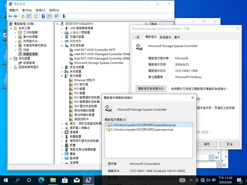
Task: Click the SM 匯流排控制器 device entry
Action: [x=85, y=106]
